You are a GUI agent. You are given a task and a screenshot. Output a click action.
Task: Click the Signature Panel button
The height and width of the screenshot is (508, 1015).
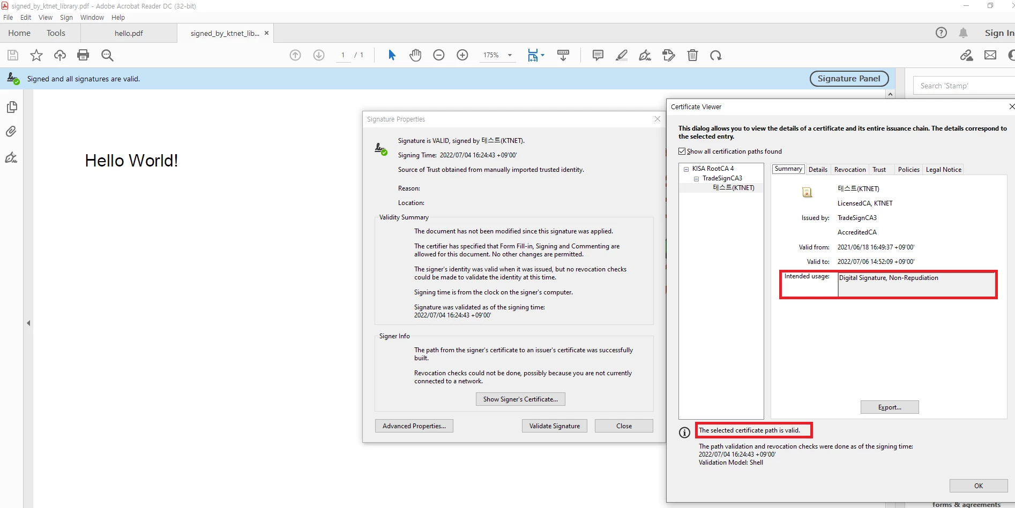click(x=849, y=79)
